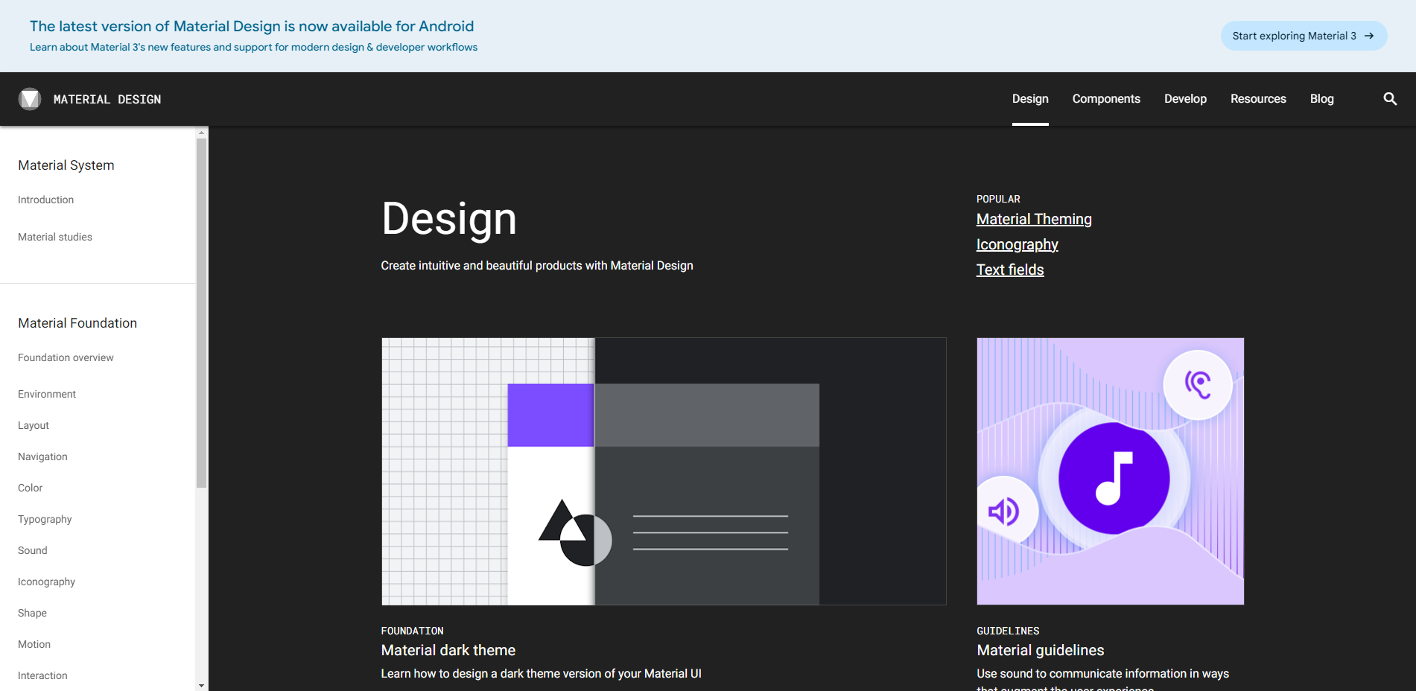Viewport: 1416px width, 691px height.
Task: Open the search magnifier icon
Action: point(1390,99)
